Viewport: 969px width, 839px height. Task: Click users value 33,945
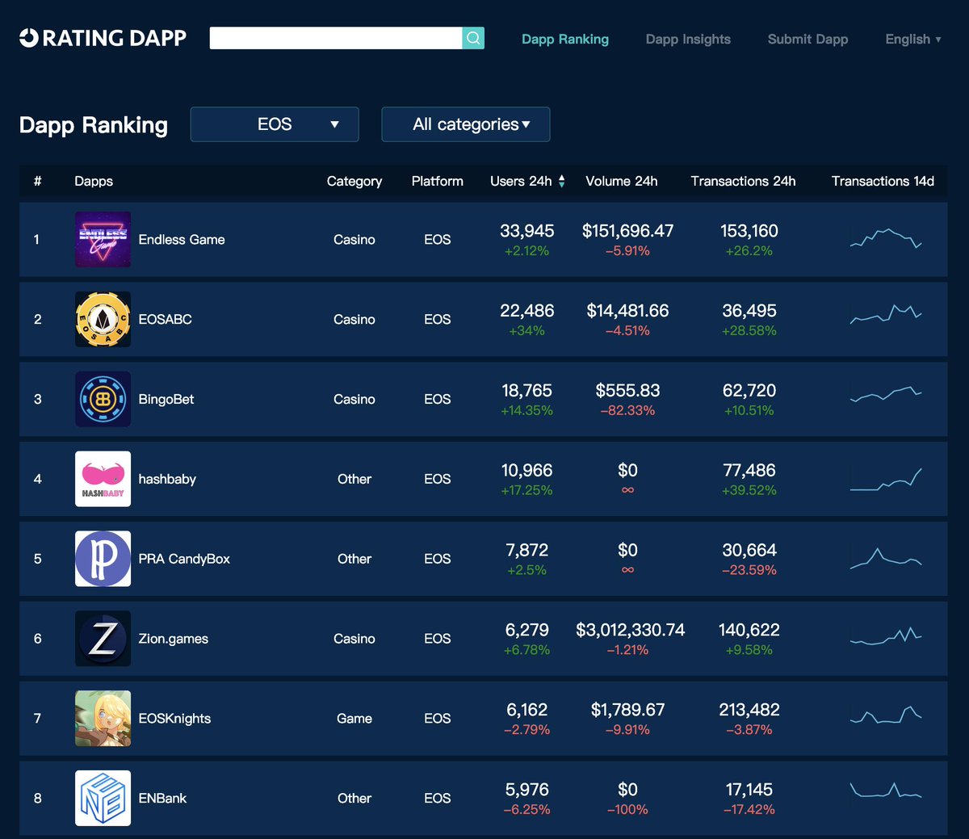point(526,231)
